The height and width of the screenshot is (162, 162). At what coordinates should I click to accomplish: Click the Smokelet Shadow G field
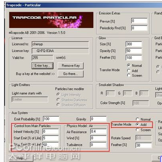(x=127, y=93)
